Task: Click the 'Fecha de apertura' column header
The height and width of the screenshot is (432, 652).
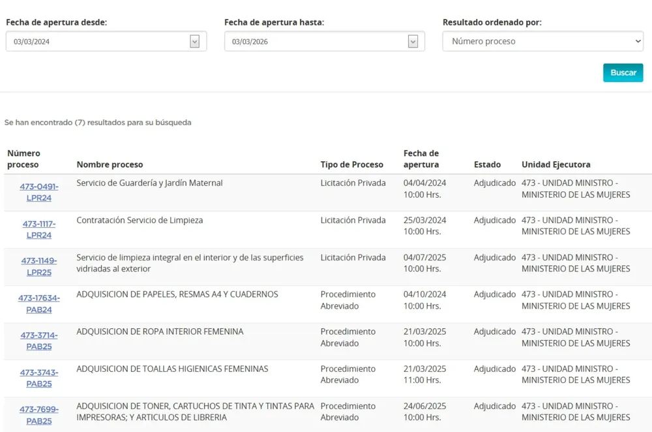Action: (x=421, y=159)
